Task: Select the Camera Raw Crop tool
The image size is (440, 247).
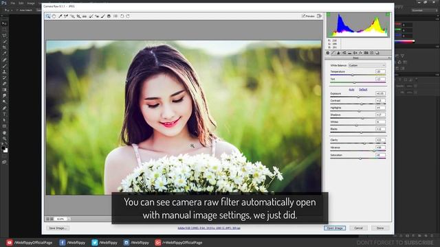Action: pyautogui.click(x=78, y=16)
